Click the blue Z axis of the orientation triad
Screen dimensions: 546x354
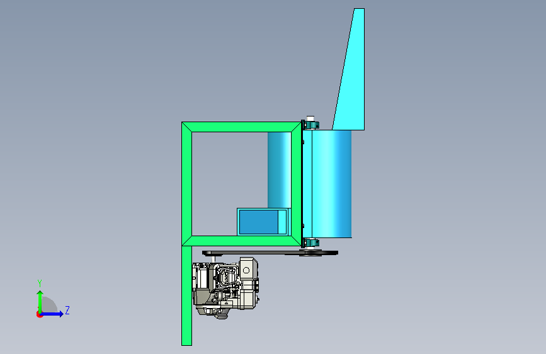pos(52,314)
